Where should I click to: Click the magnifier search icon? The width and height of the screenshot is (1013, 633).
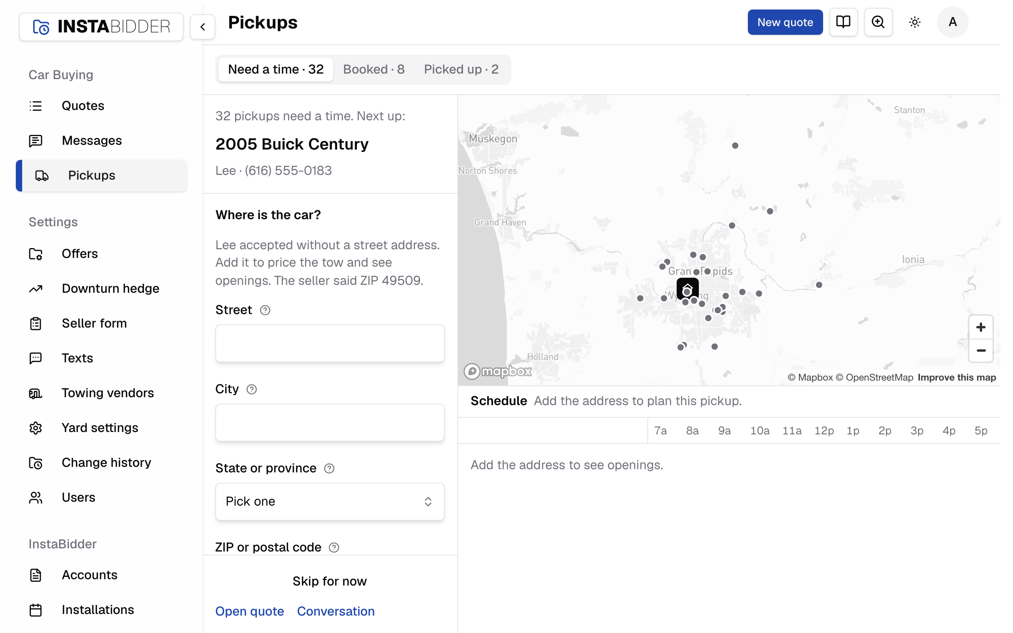(878, 22)
